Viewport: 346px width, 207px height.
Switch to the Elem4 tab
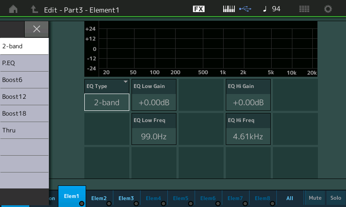(x=154, y=198)
